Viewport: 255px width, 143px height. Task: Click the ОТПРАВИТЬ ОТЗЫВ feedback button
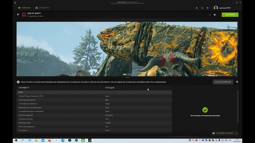[x=225, y=133]
